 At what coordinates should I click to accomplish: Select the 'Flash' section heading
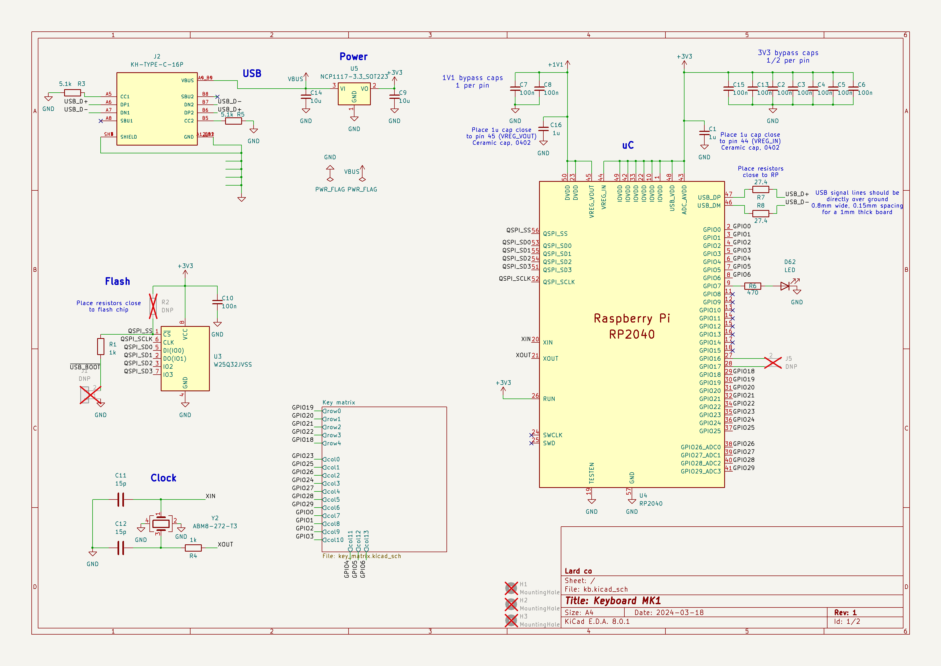tap(117, 281)
